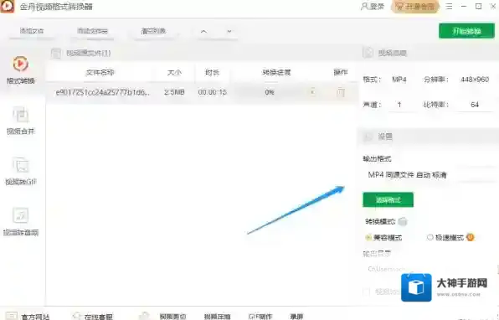
Task: Open 格式转换 format convert sidebar tab
Action: coord(21,70)
